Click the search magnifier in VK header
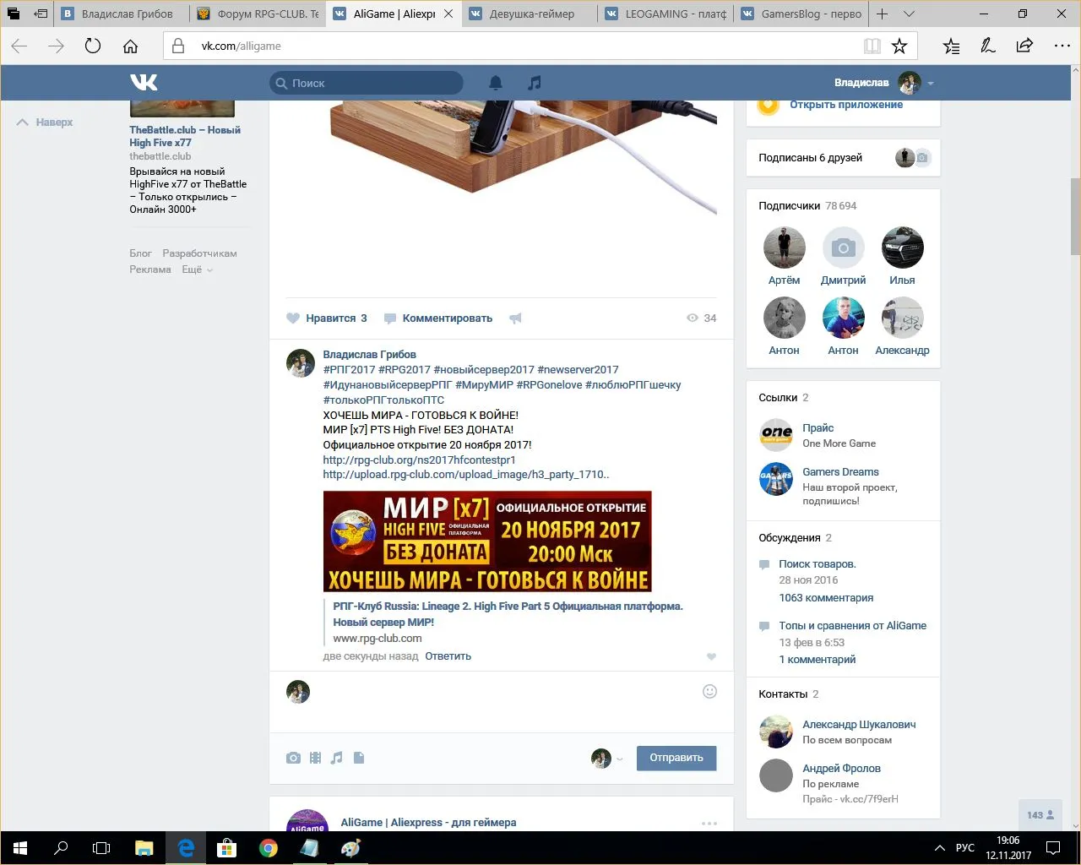Viewport: 1081px width, 865px height. [x=281, y=83]
